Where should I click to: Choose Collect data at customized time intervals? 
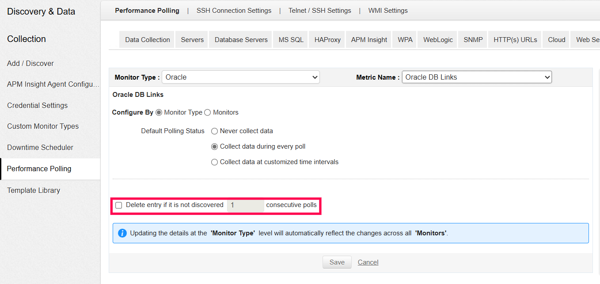(x=215, y=162)
